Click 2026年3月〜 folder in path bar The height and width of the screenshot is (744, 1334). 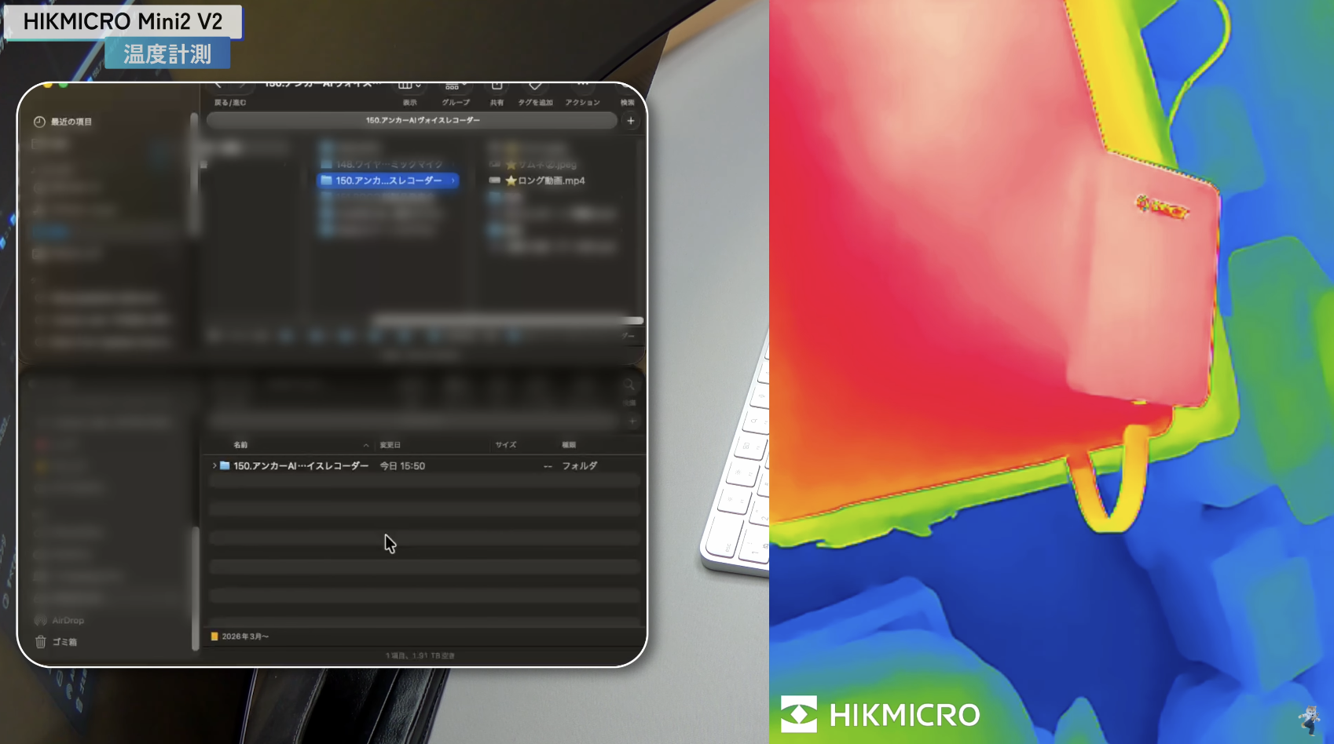pyautogui.click(x=244, y=636)
